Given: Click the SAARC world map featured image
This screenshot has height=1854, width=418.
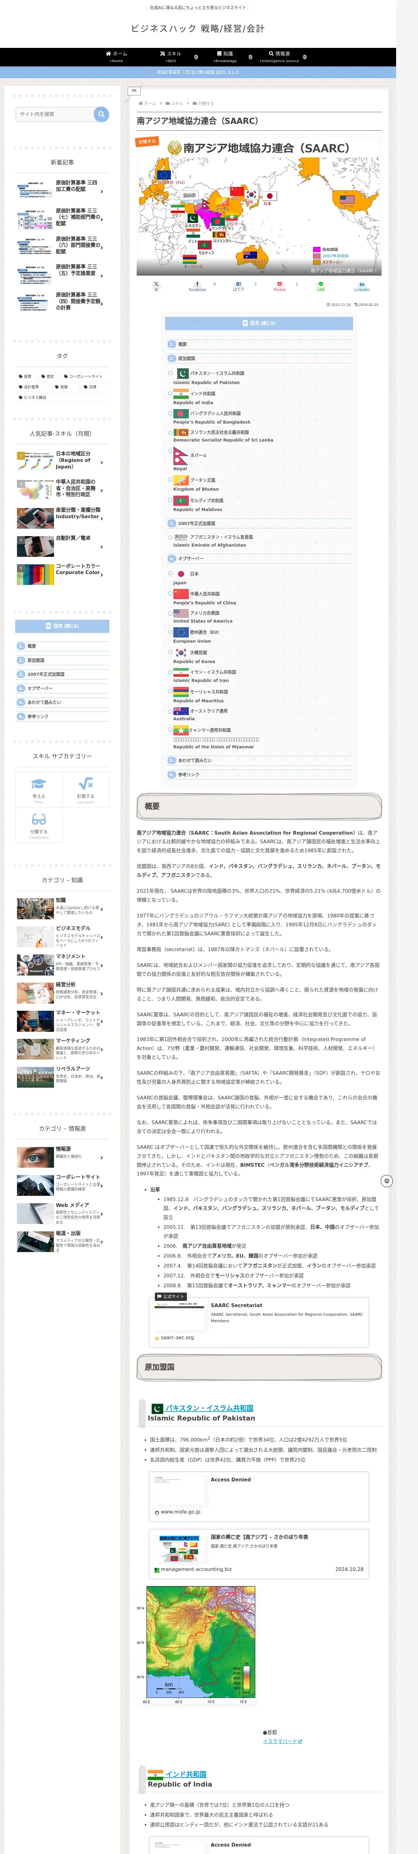Looking at the screenshot, I should 259,205.
